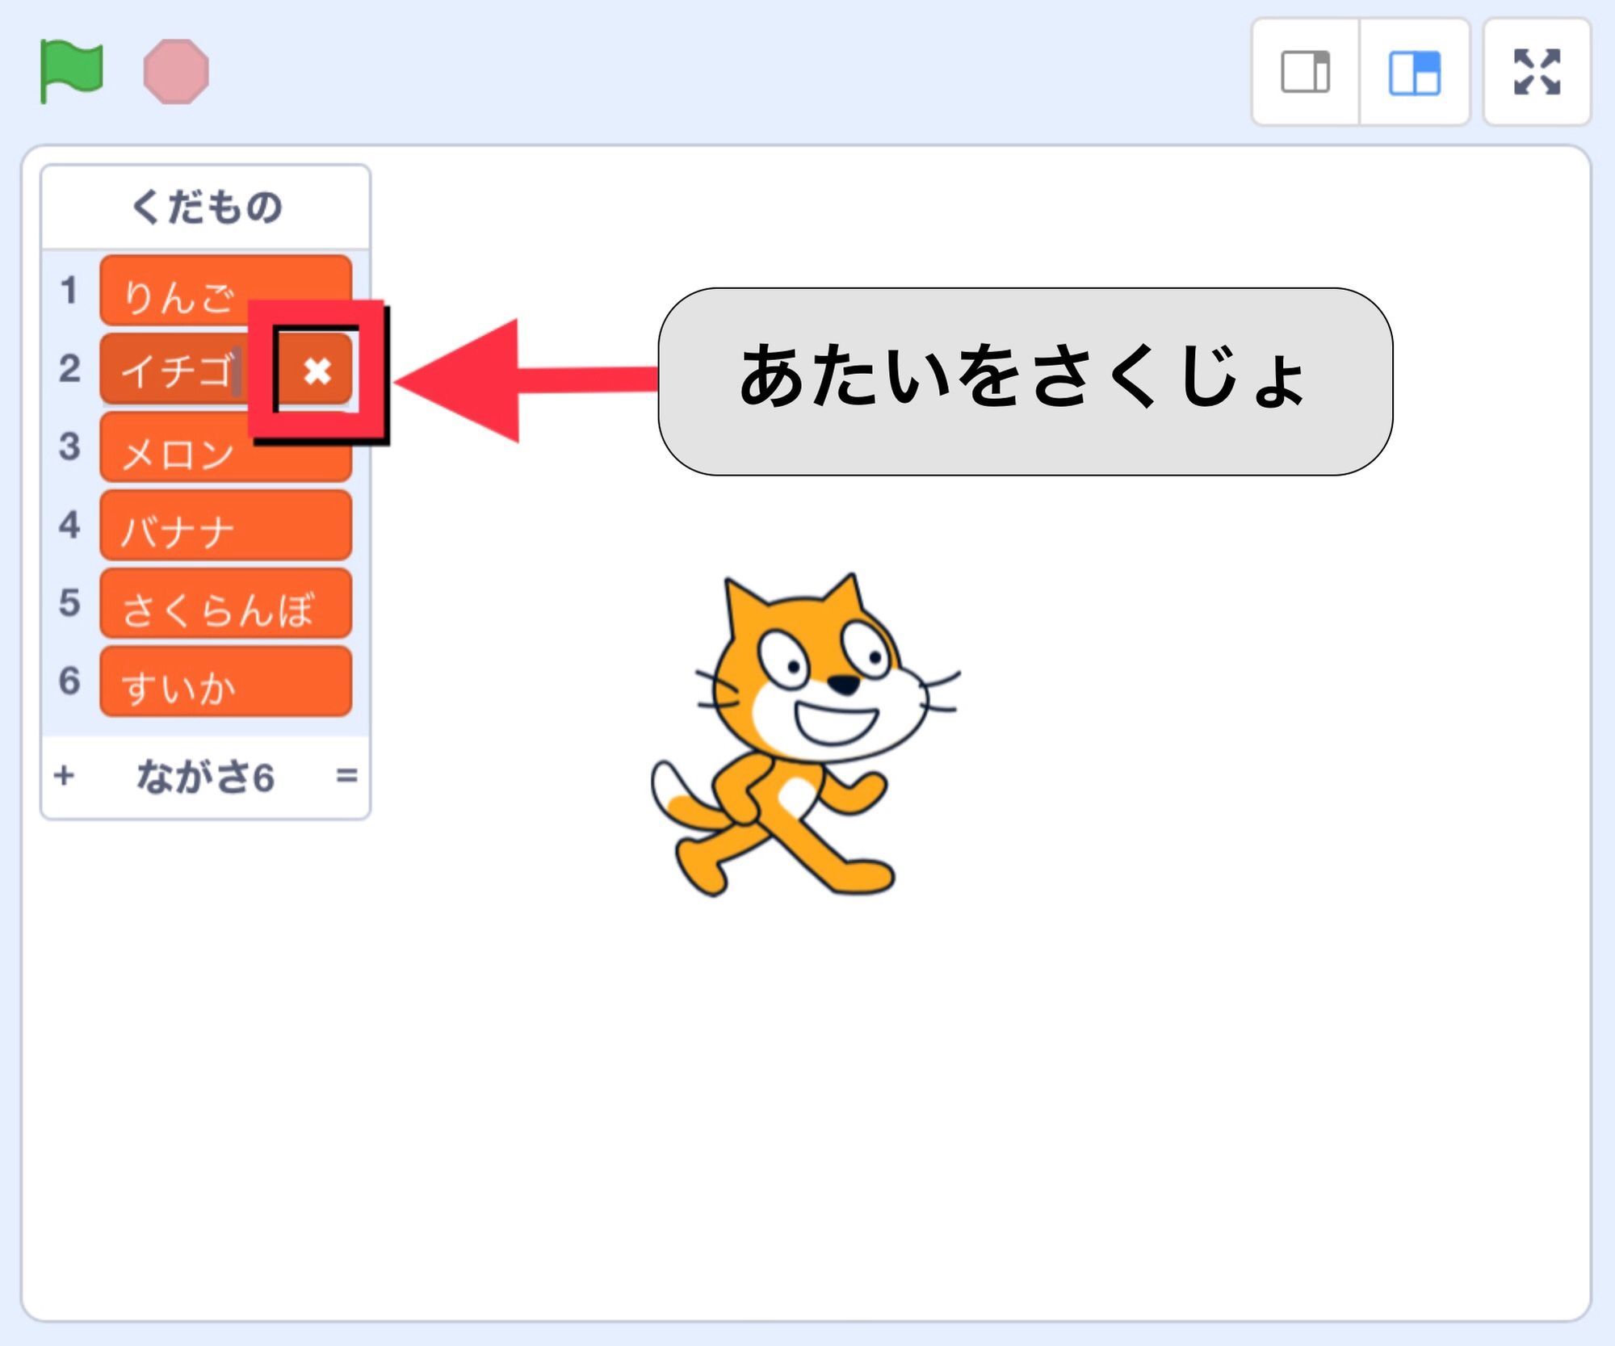Select list item バナナ
Image resolution: width=1615 pixels, height=1346 pixels.
pos(226,525)
